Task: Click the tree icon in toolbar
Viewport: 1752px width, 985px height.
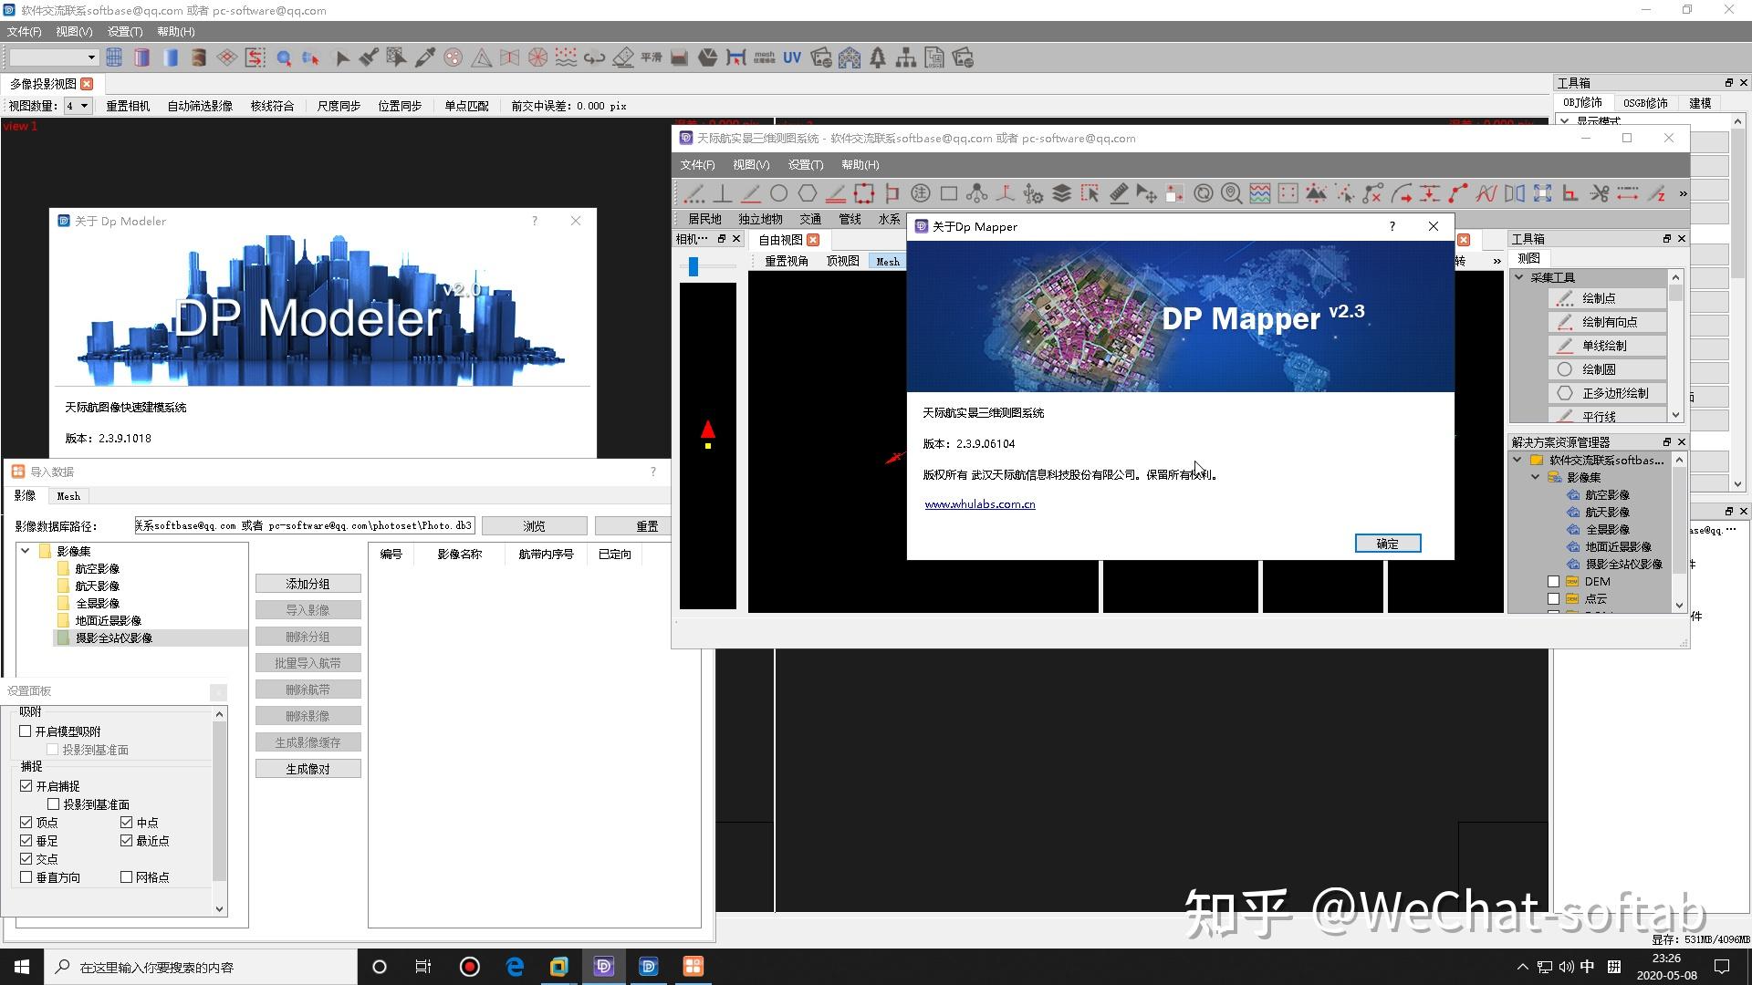Action: click(x=877, y=57)
